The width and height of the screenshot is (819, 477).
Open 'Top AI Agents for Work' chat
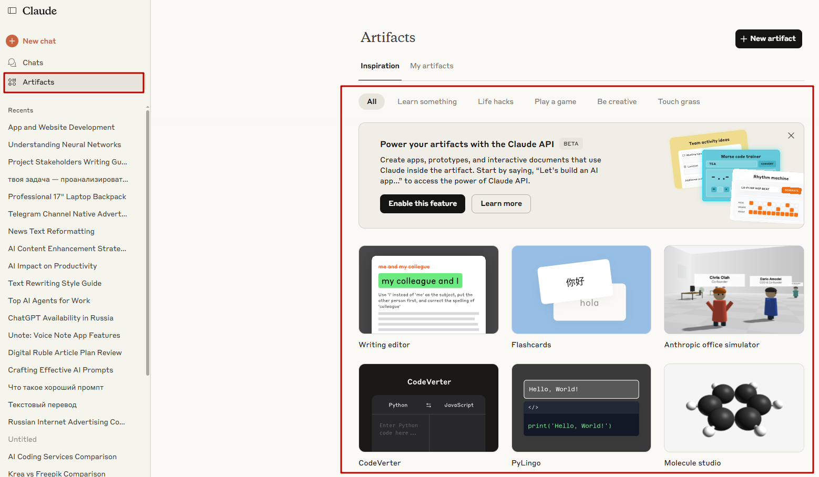coord(49,300)
